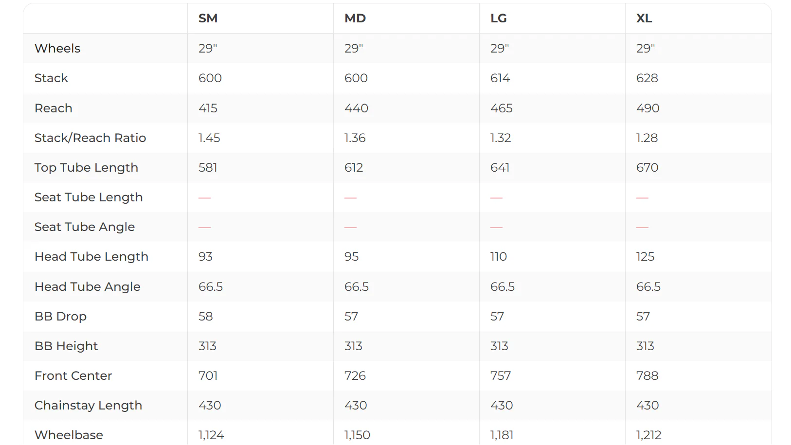
Task: Click the Seat Tube Length label
Action: click(89, 197)
